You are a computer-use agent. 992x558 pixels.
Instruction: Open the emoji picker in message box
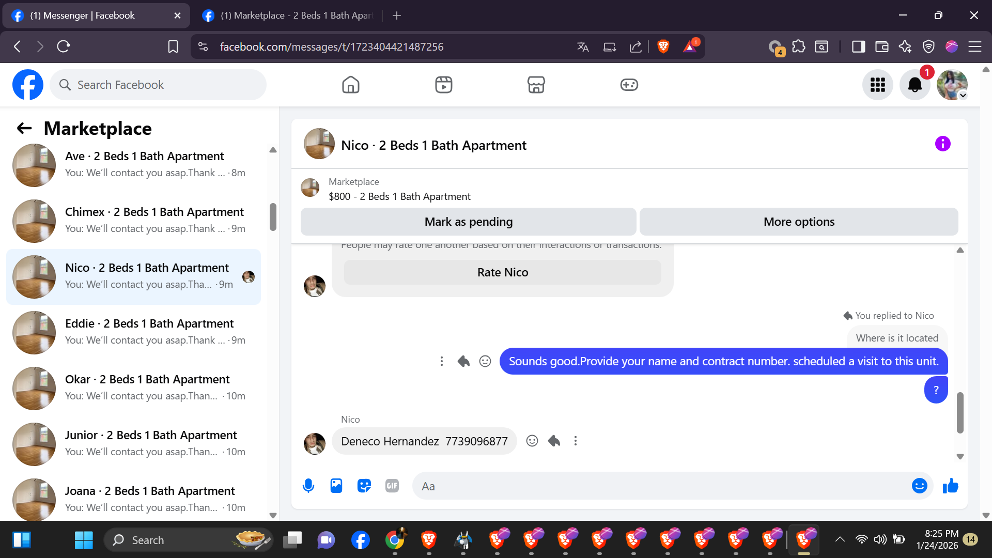[x=919, y=486]
